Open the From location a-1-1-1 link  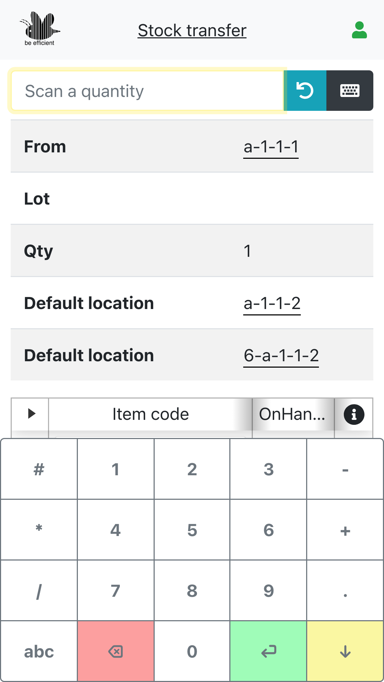tap(271, 147)
